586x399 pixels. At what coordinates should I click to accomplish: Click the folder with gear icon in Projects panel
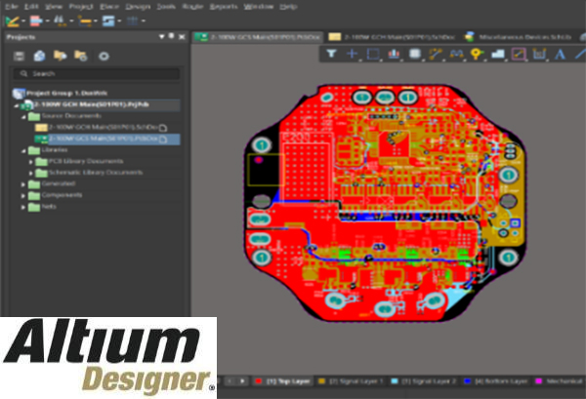(x=81, y=56)
